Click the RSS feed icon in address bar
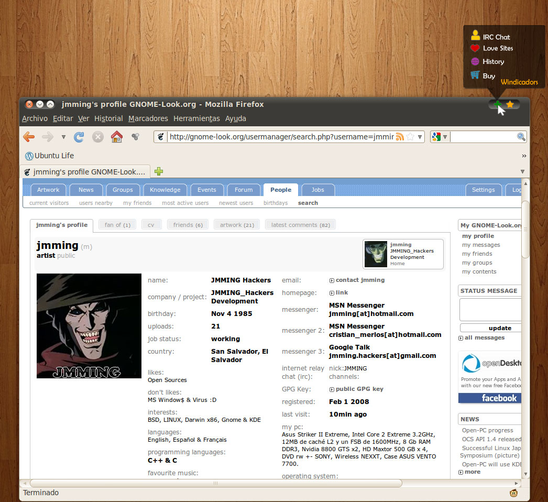 click(x=400, y=137)
